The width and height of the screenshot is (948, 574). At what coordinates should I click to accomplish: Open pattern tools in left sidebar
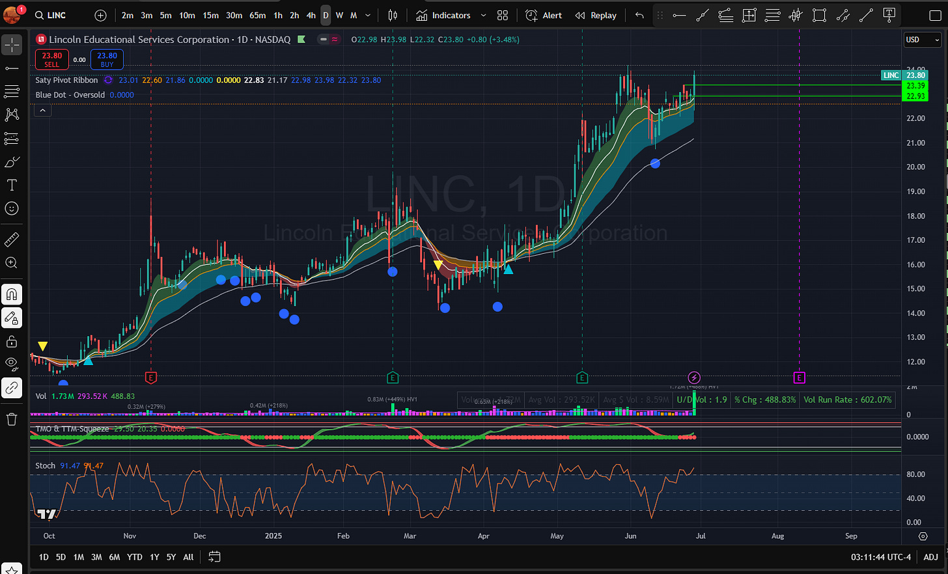point(12,115)
